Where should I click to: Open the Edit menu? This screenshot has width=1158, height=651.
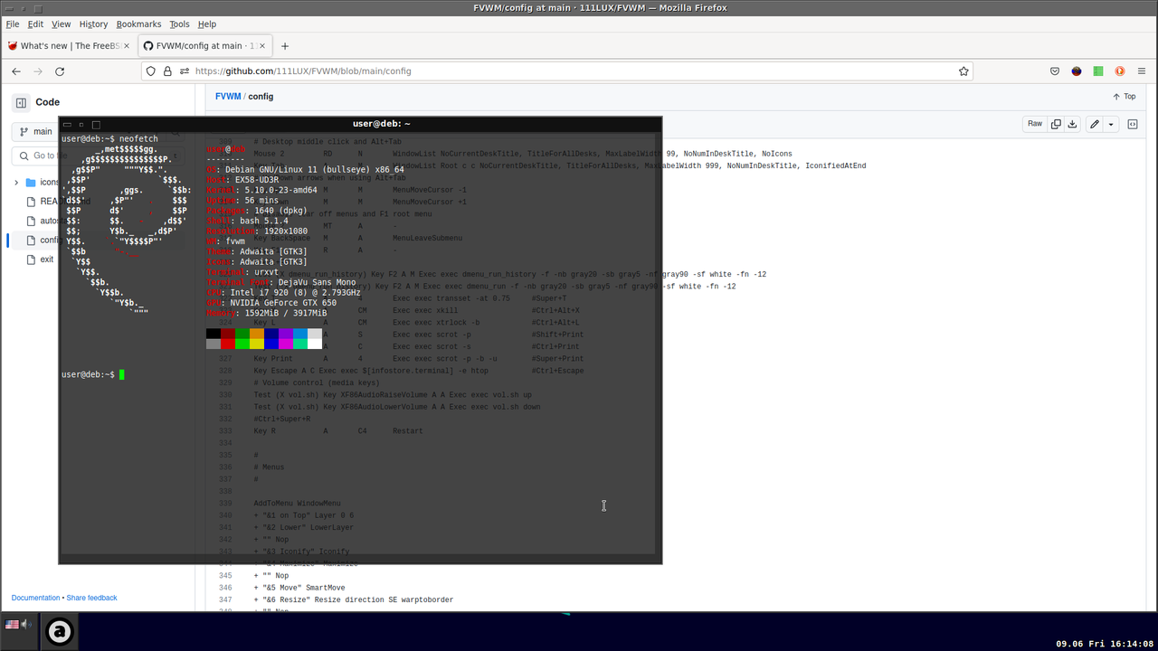pos(35,24)
